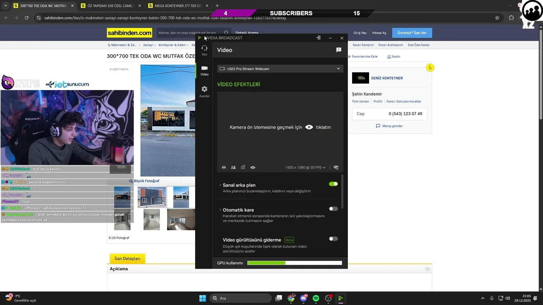Click the Yazdır print link

click(x=394, y=56)
